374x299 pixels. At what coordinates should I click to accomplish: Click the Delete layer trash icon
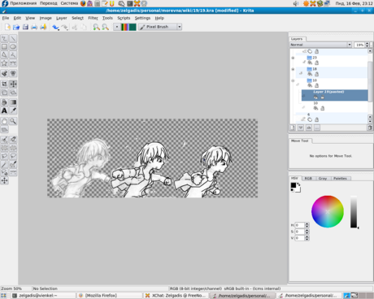point(370,128)
